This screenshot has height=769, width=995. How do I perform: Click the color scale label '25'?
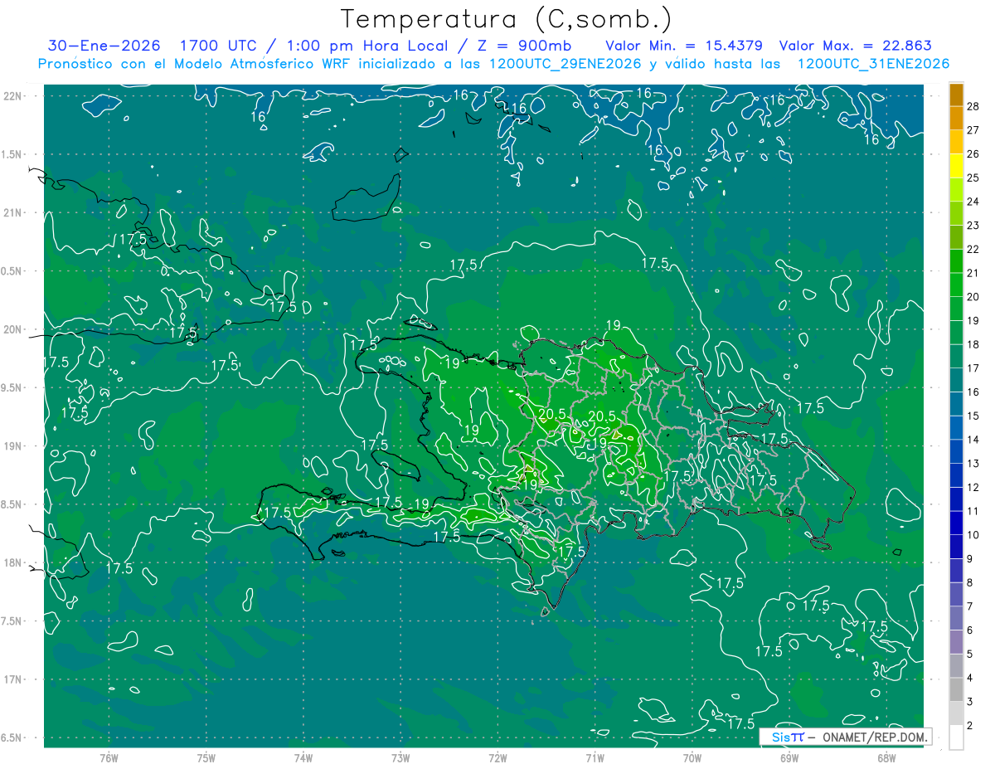pos(973,178)
